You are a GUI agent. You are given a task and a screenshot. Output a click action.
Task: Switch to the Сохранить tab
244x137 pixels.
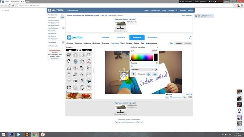[152, 37]
